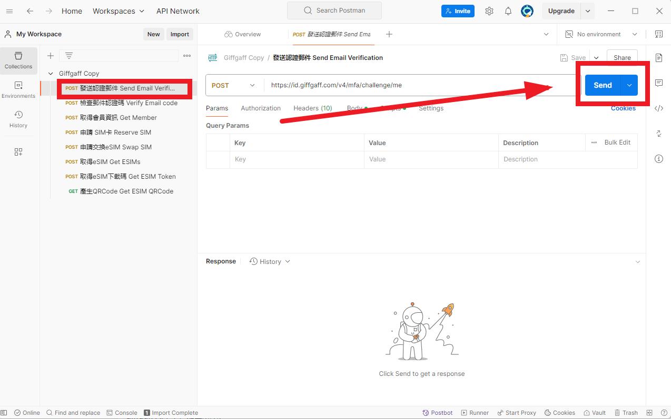Open Vault in the status bar
The height and width of the screenshot is (419, 671).
tap(594, 413)
